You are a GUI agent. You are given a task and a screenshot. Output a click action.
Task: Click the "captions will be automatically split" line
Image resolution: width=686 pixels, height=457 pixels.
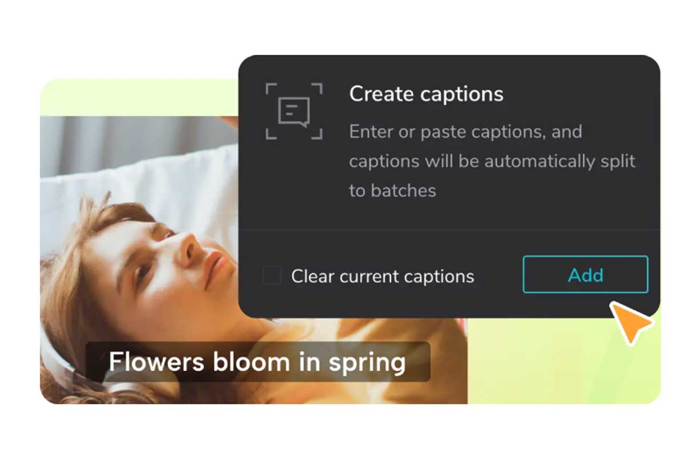pos(492,161)
